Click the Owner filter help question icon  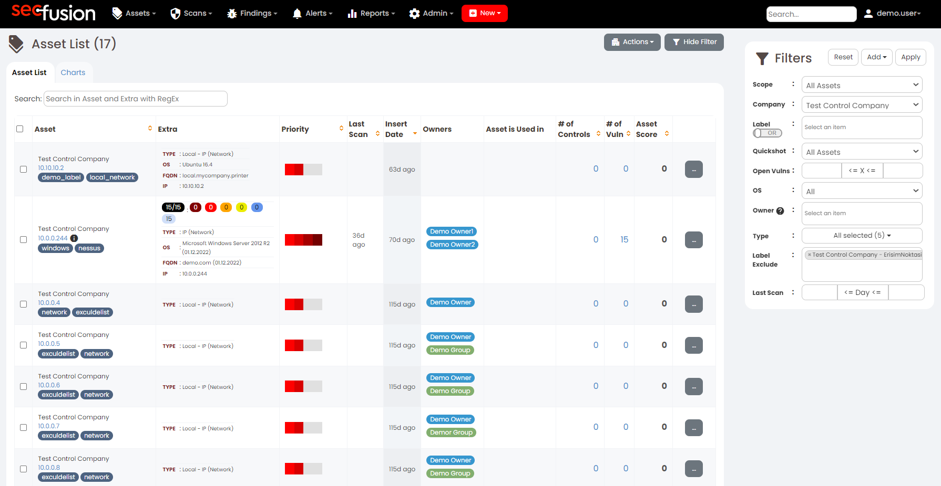tap(780, 211)
